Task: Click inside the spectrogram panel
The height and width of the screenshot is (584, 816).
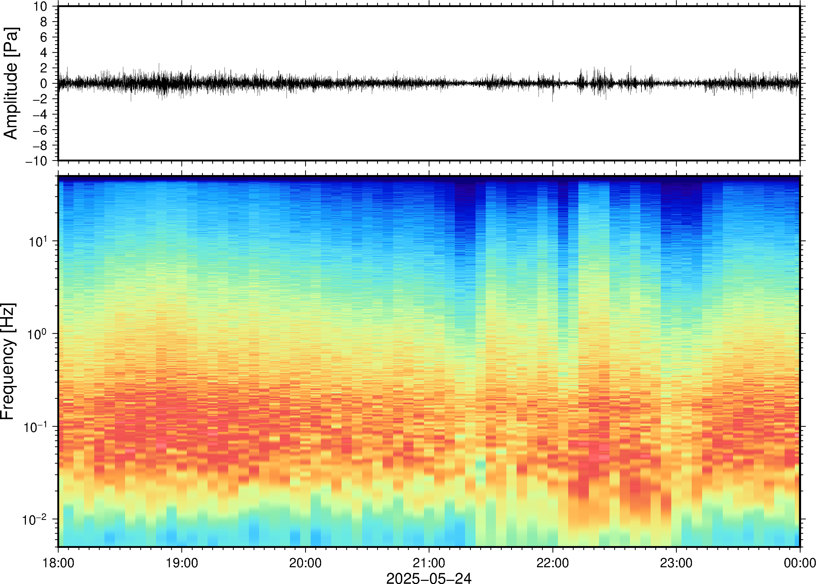Action: tap(429, 361)
